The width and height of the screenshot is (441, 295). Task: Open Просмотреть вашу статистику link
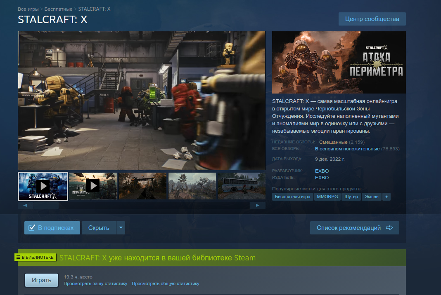point(95,284)
